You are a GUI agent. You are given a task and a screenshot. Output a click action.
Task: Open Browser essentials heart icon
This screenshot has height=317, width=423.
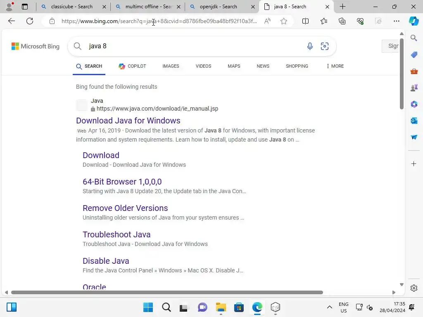click(360, 21)
